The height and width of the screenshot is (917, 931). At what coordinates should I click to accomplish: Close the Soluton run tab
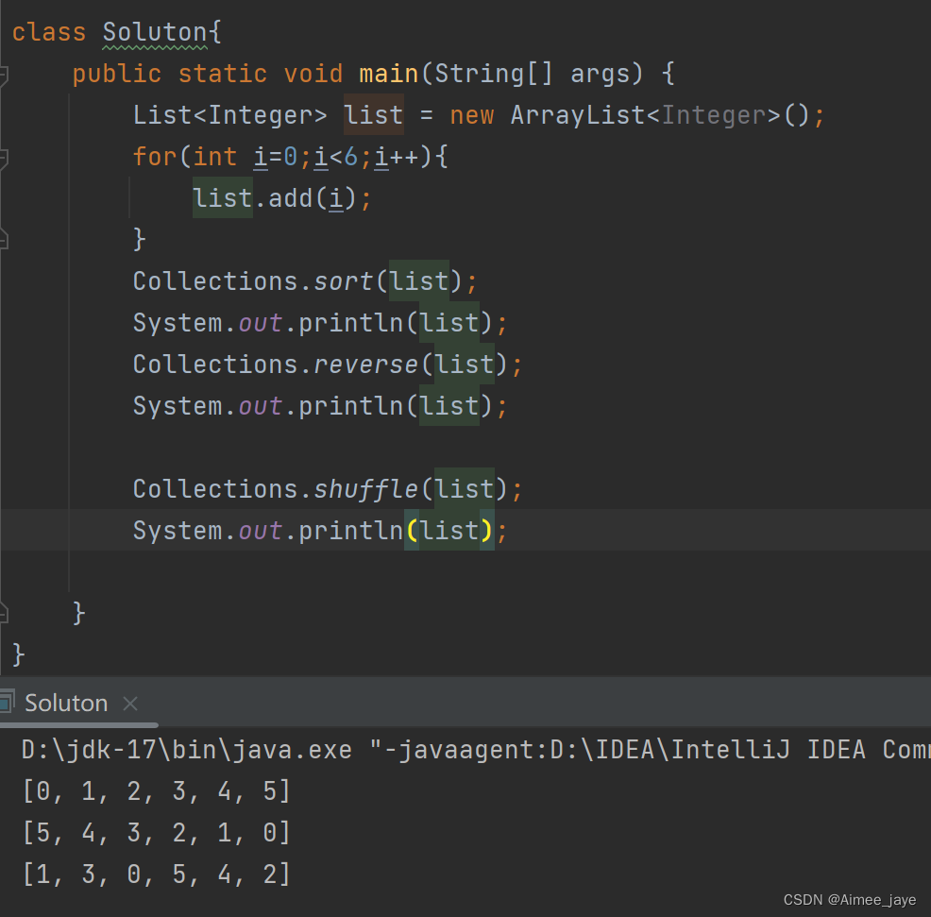pos(130,704)
